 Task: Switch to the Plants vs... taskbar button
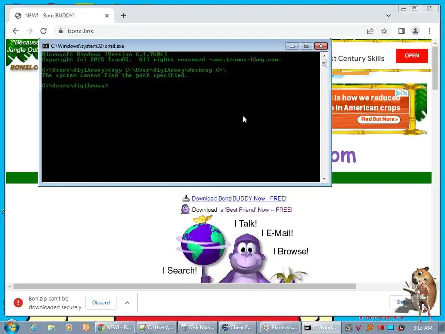280,327
